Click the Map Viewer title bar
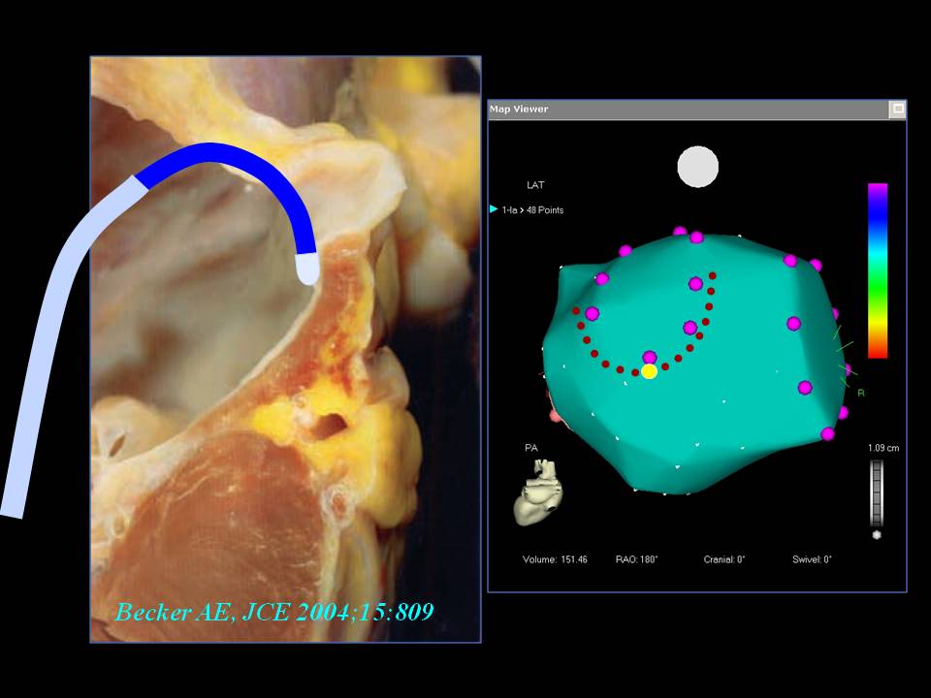931x698 pixels. [x=679, y=110]
